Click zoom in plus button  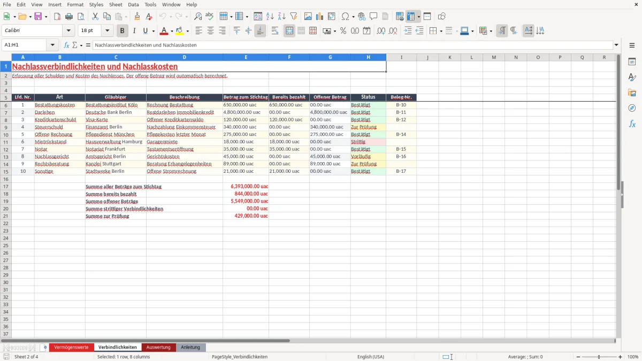pos(620,357)
